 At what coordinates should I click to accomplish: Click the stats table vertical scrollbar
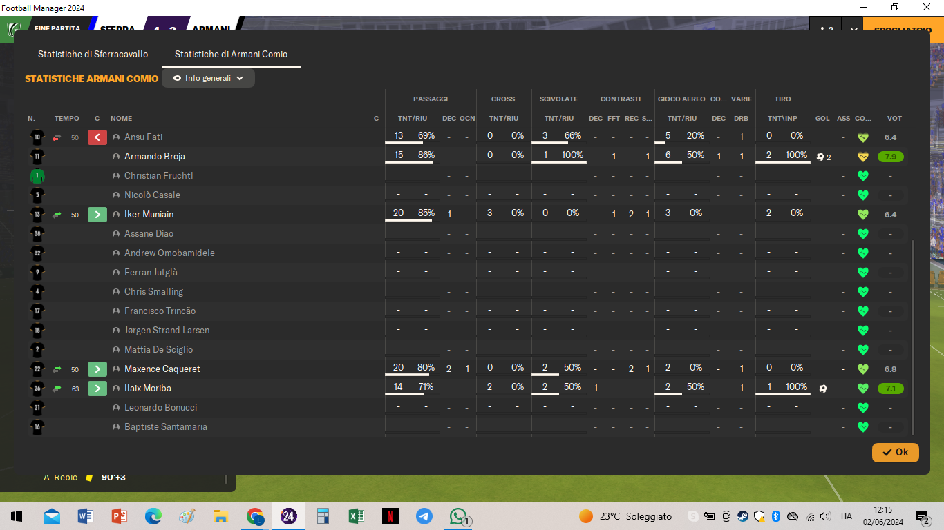tap(914, 337)
